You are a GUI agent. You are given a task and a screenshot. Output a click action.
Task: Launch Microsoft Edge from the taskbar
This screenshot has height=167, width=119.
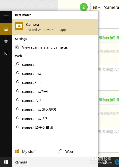coord(117,162)
